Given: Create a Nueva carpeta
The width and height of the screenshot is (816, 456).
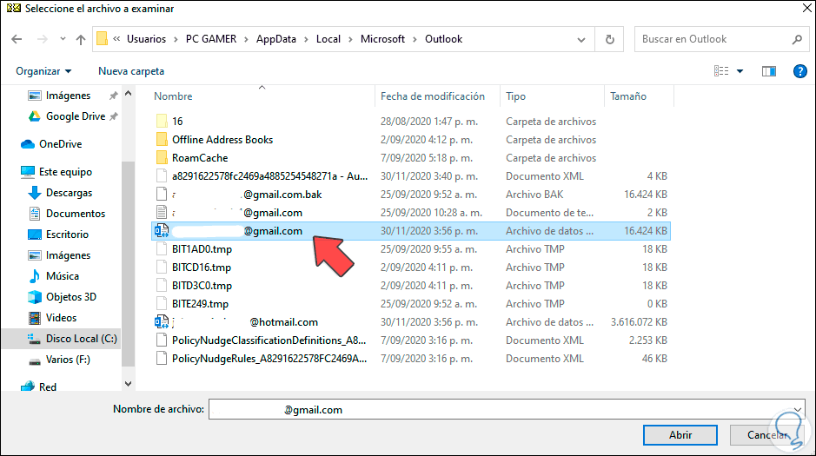Looking at the screenshot, I should tap(131, 71).
